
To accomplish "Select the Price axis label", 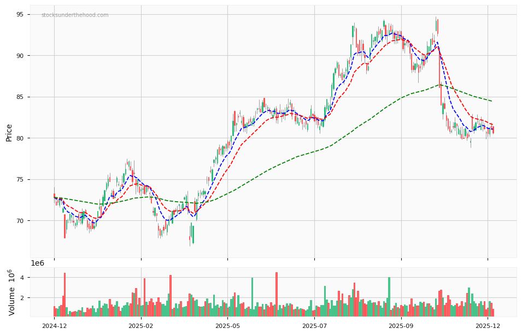I will click(9, 131).
